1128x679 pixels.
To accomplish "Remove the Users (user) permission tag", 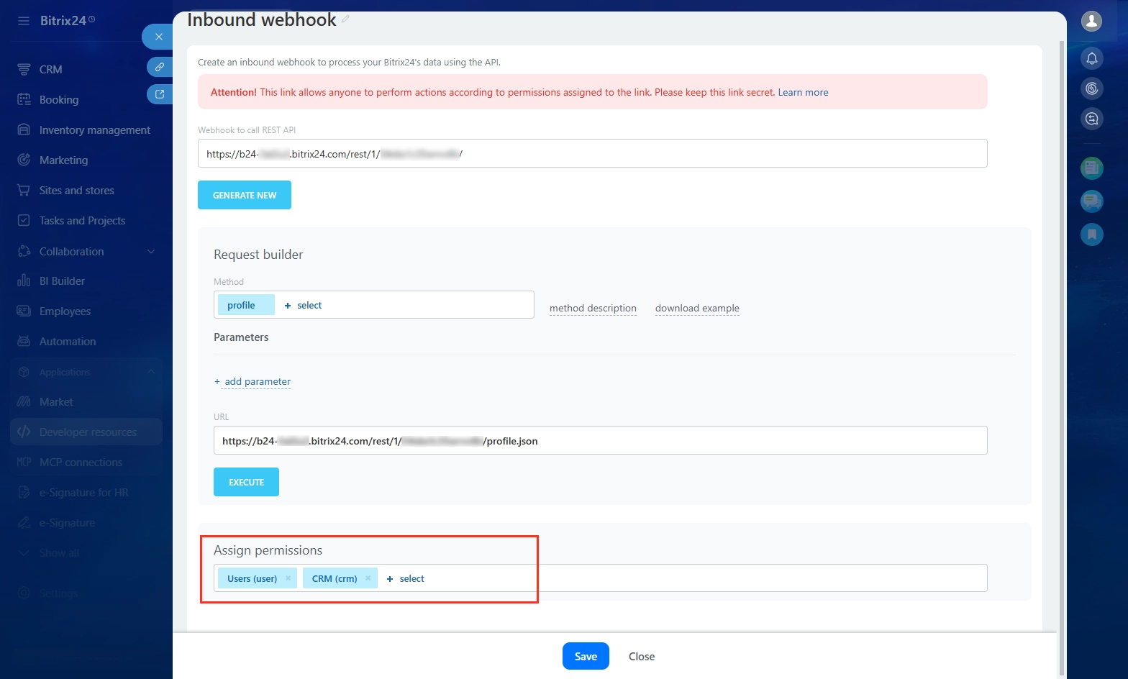I will [288, 578].
